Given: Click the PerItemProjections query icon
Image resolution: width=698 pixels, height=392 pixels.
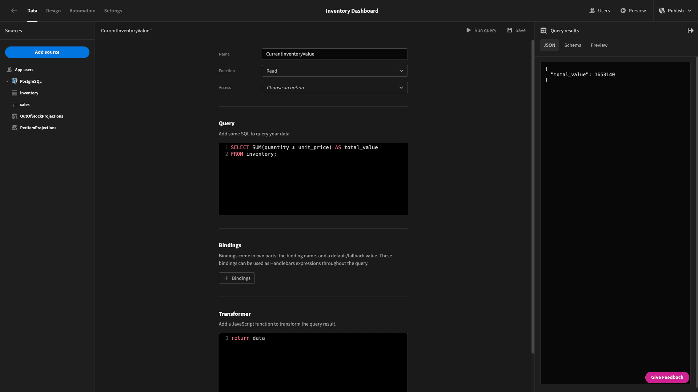Looking at the screenshot, I should (x=15, y=128).
